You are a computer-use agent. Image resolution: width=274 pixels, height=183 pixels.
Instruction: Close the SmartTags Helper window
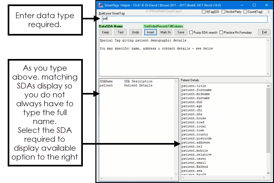tap(266, 5)
